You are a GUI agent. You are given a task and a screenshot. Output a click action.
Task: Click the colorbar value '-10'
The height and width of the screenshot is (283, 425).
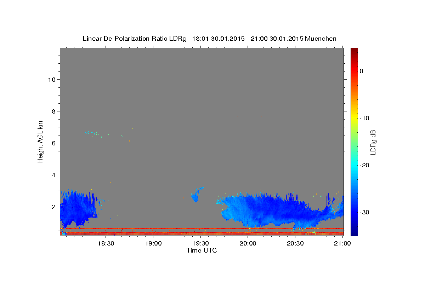pyautogui.click(x=364, y=118)
